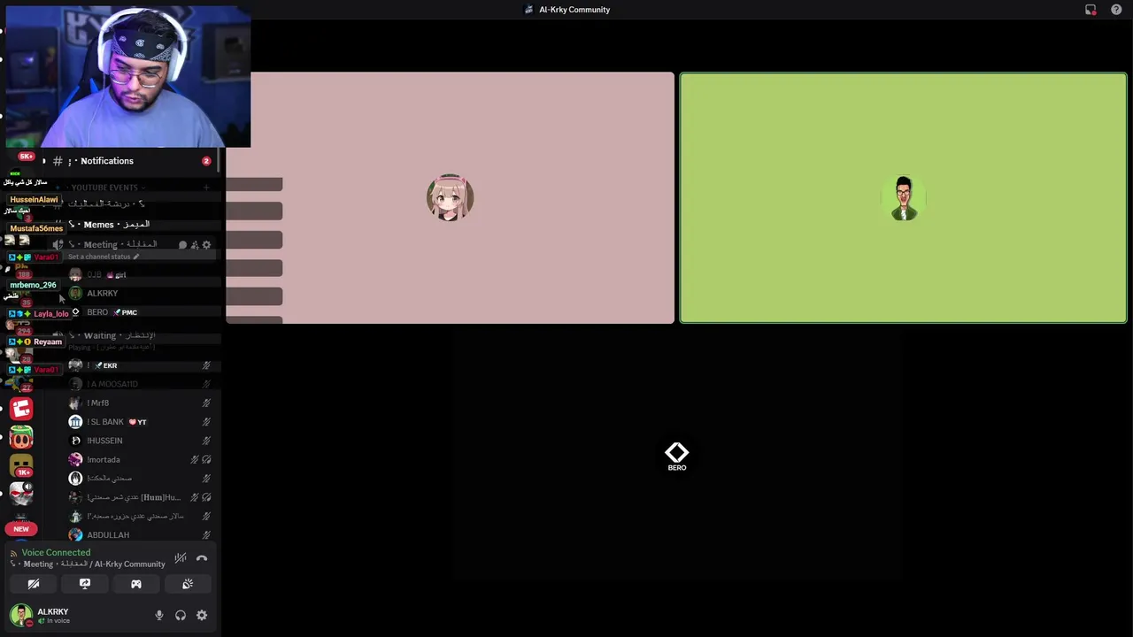The image size is (1133, 637).
Task: Click Set a channel status
Action: click(x=103, y=257)
